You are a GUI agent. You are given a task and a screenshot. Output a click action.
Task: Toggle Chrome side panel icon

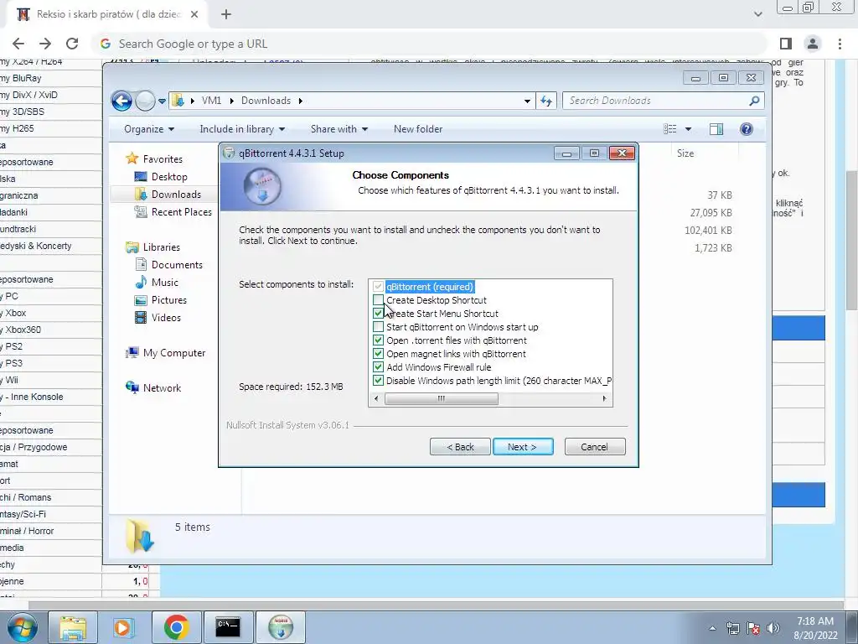tap(786, 44)
